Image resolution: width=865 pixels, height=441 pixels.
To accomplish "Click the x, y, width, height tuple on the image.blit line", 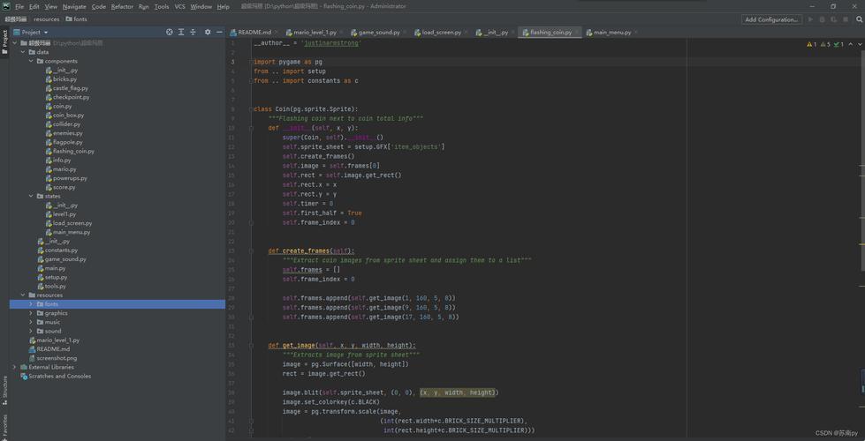I will click(459, 392).
